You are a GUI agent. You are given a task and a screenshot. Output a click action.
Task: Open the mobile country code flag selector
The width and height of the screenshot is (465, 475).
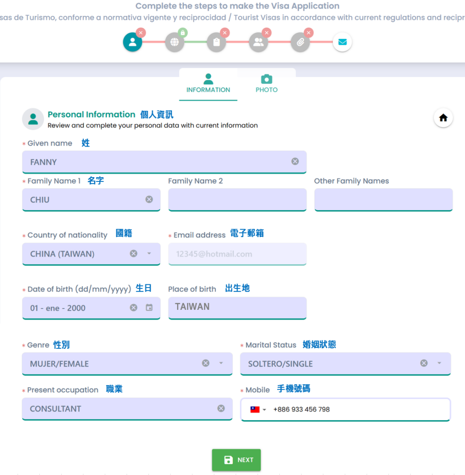(x=258, y=410)
